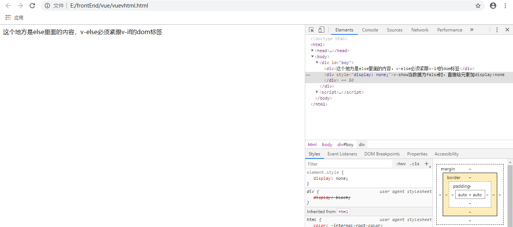This screenshot has width=513, height=227.
Task: Open the Properties pane tab
Action: (x=417, y=154)
